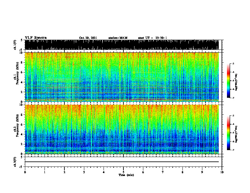Click the ch.1 frequency tick "2"
This screenshot has width=250, height=193.
click(x=22, y=92)
